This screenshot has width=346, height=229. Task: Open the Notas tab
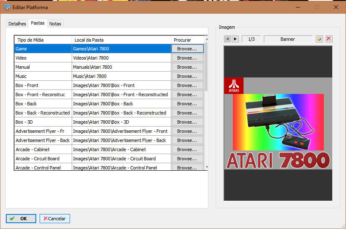point(55,24)
